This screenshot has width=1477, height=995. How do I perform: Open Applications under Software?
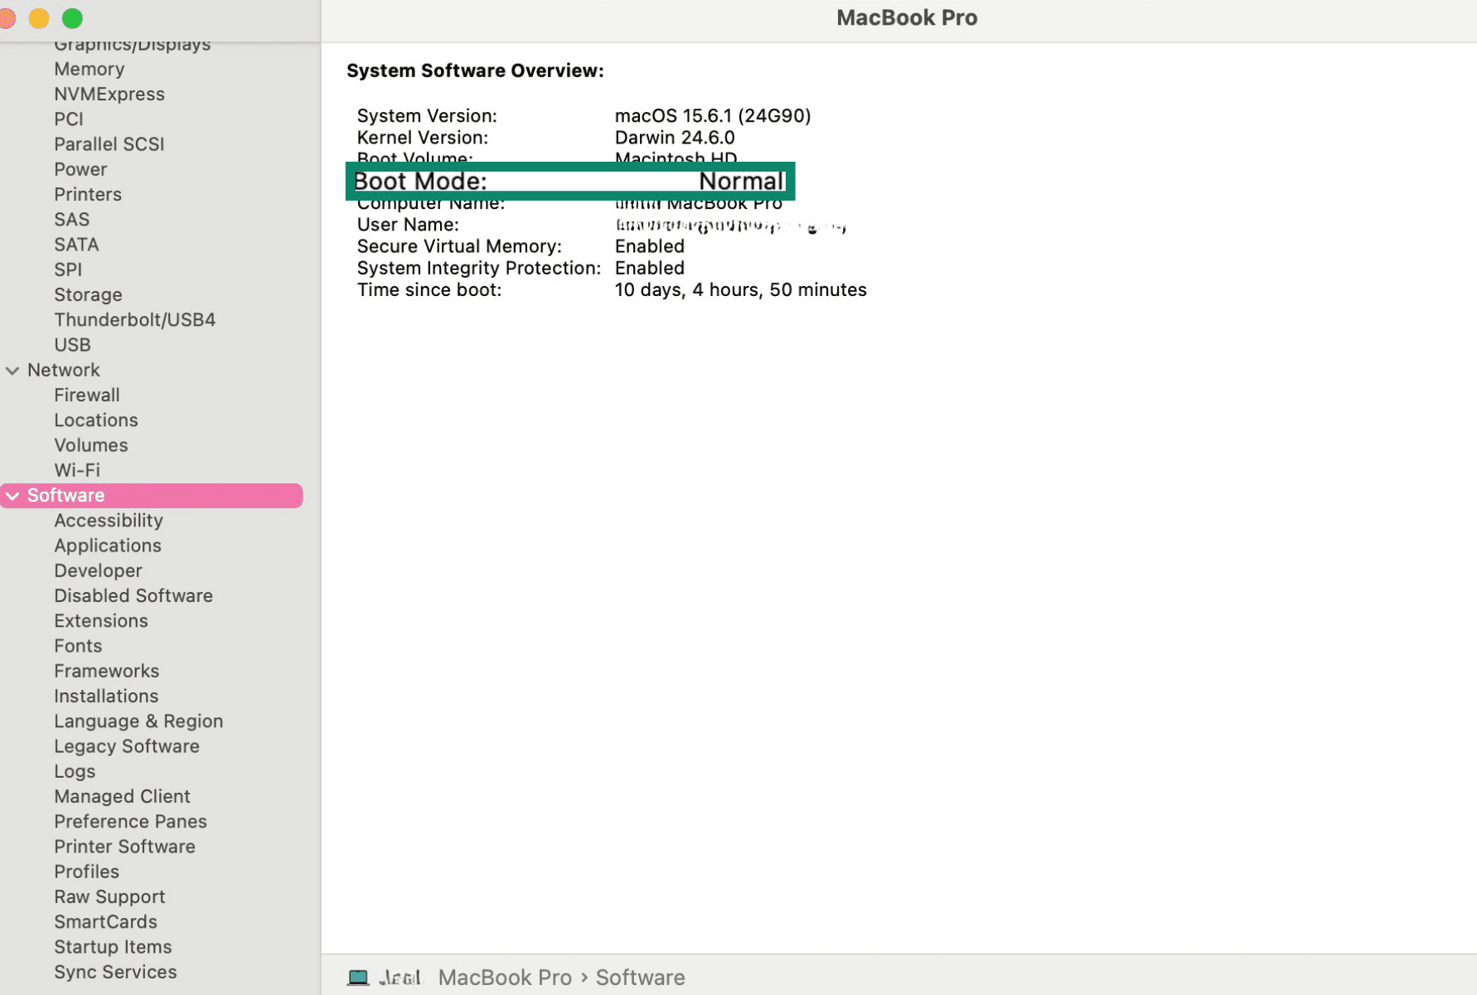(108, 546)
